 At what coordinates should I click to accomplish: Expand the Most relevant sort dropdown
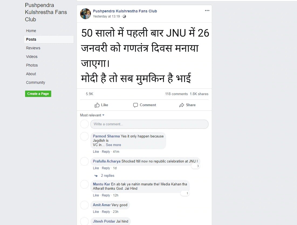click(x=92, y=115)
